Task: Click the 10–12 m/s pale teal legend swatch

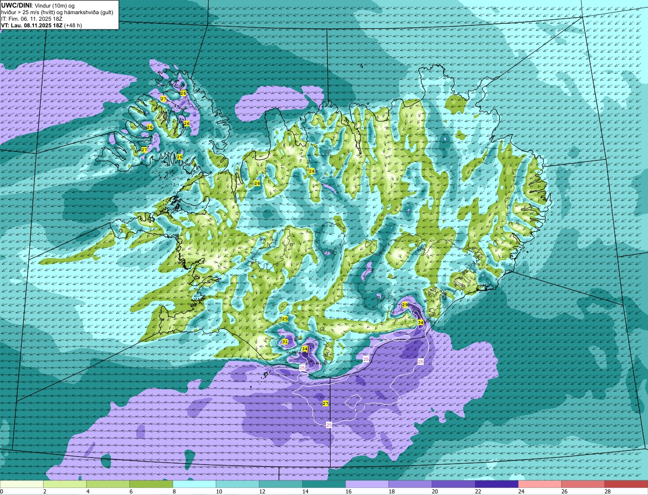Action: [x=237, y=484]
